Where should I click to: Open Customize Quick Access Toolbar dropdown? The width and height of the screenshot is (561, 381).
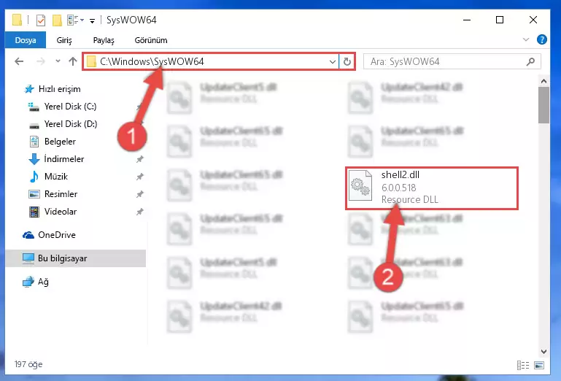pyautogui.click(x=93, y=21)
